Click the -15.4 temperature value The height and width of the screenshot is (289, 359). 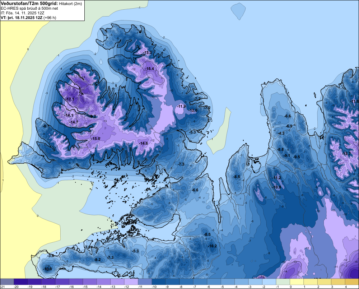click(x=149, y=69)
